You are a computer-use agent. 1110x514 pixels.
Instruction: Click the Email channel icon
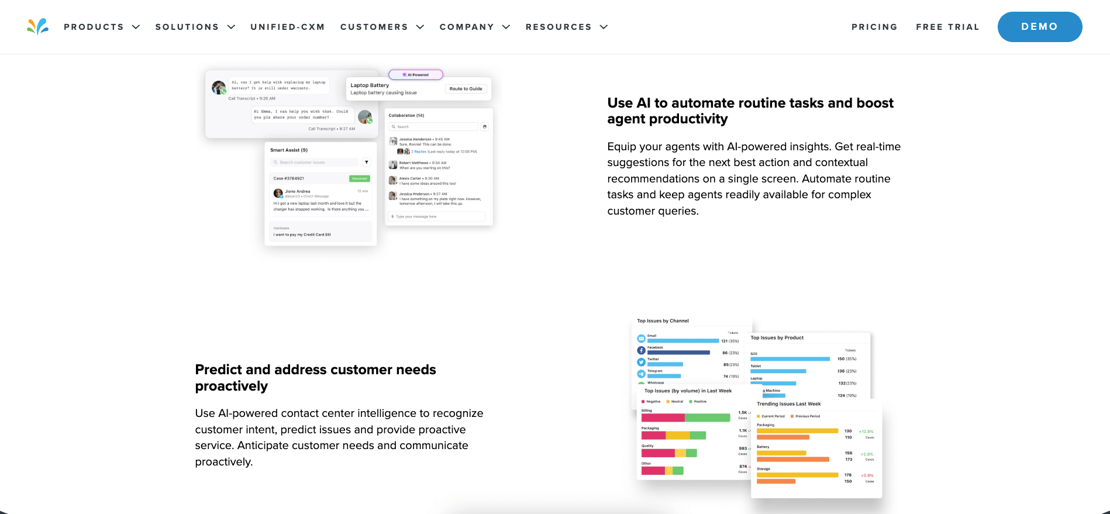[x=642, y=339]
